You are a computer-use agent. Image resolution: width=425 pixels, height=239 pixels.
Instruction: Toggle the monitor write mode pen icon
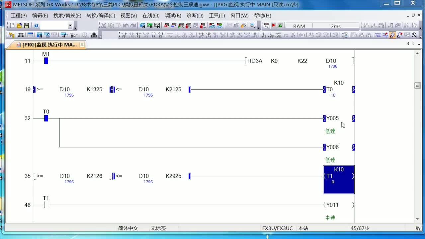(x=400, y=35)
